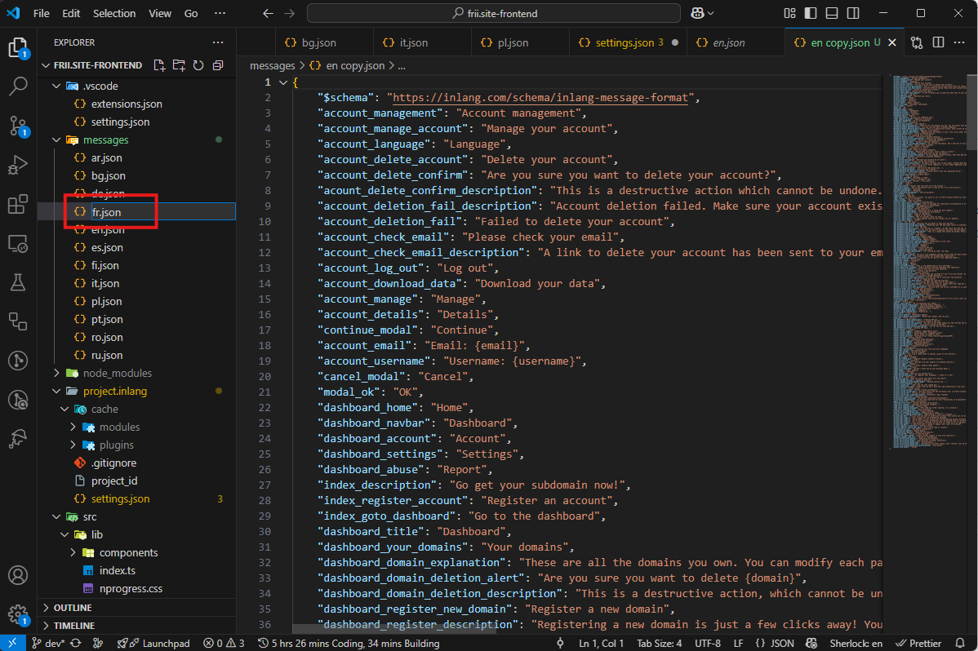Screen dimensions: 978x651
Task: Open problems via errors and warnings count
Action: point(224,643)
